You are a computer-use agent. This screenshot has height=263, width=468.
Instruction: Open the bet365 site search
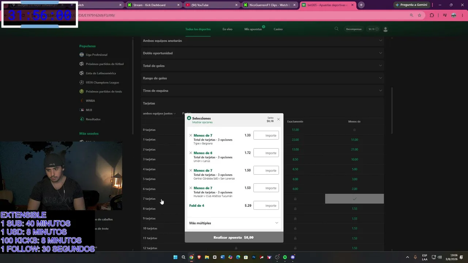336,29
